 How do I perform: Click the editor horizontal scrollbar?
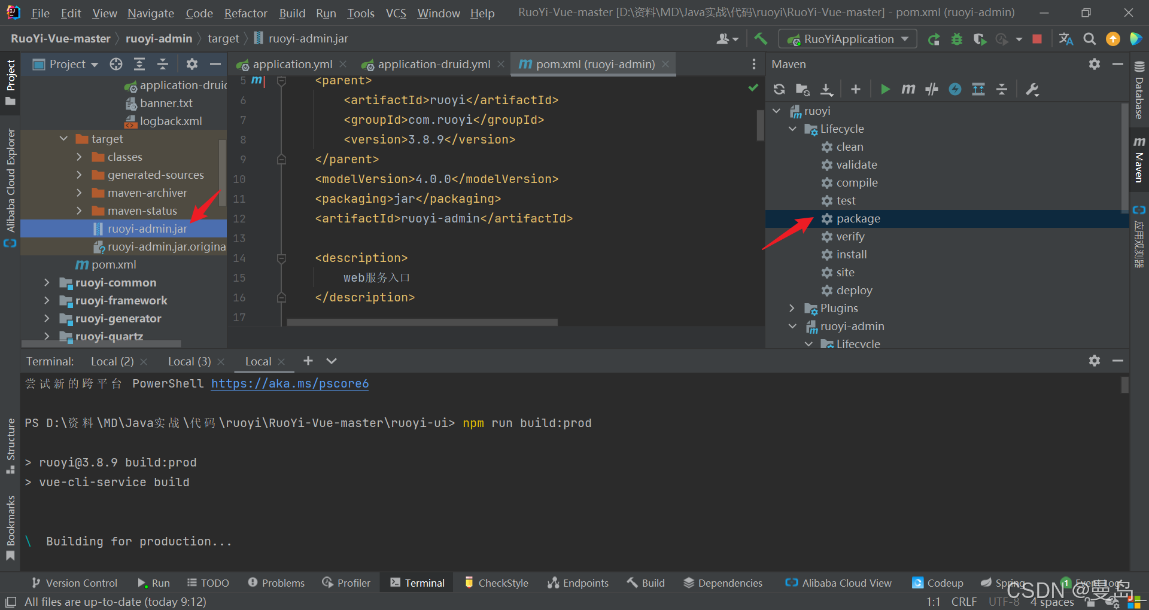click(422, 322)
